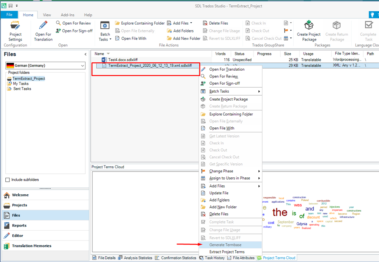Viewport: 379px width, 262px height.
Task: Open the Analysis Statistics tab
Action: pyautogui.click(x=135, y=258)
